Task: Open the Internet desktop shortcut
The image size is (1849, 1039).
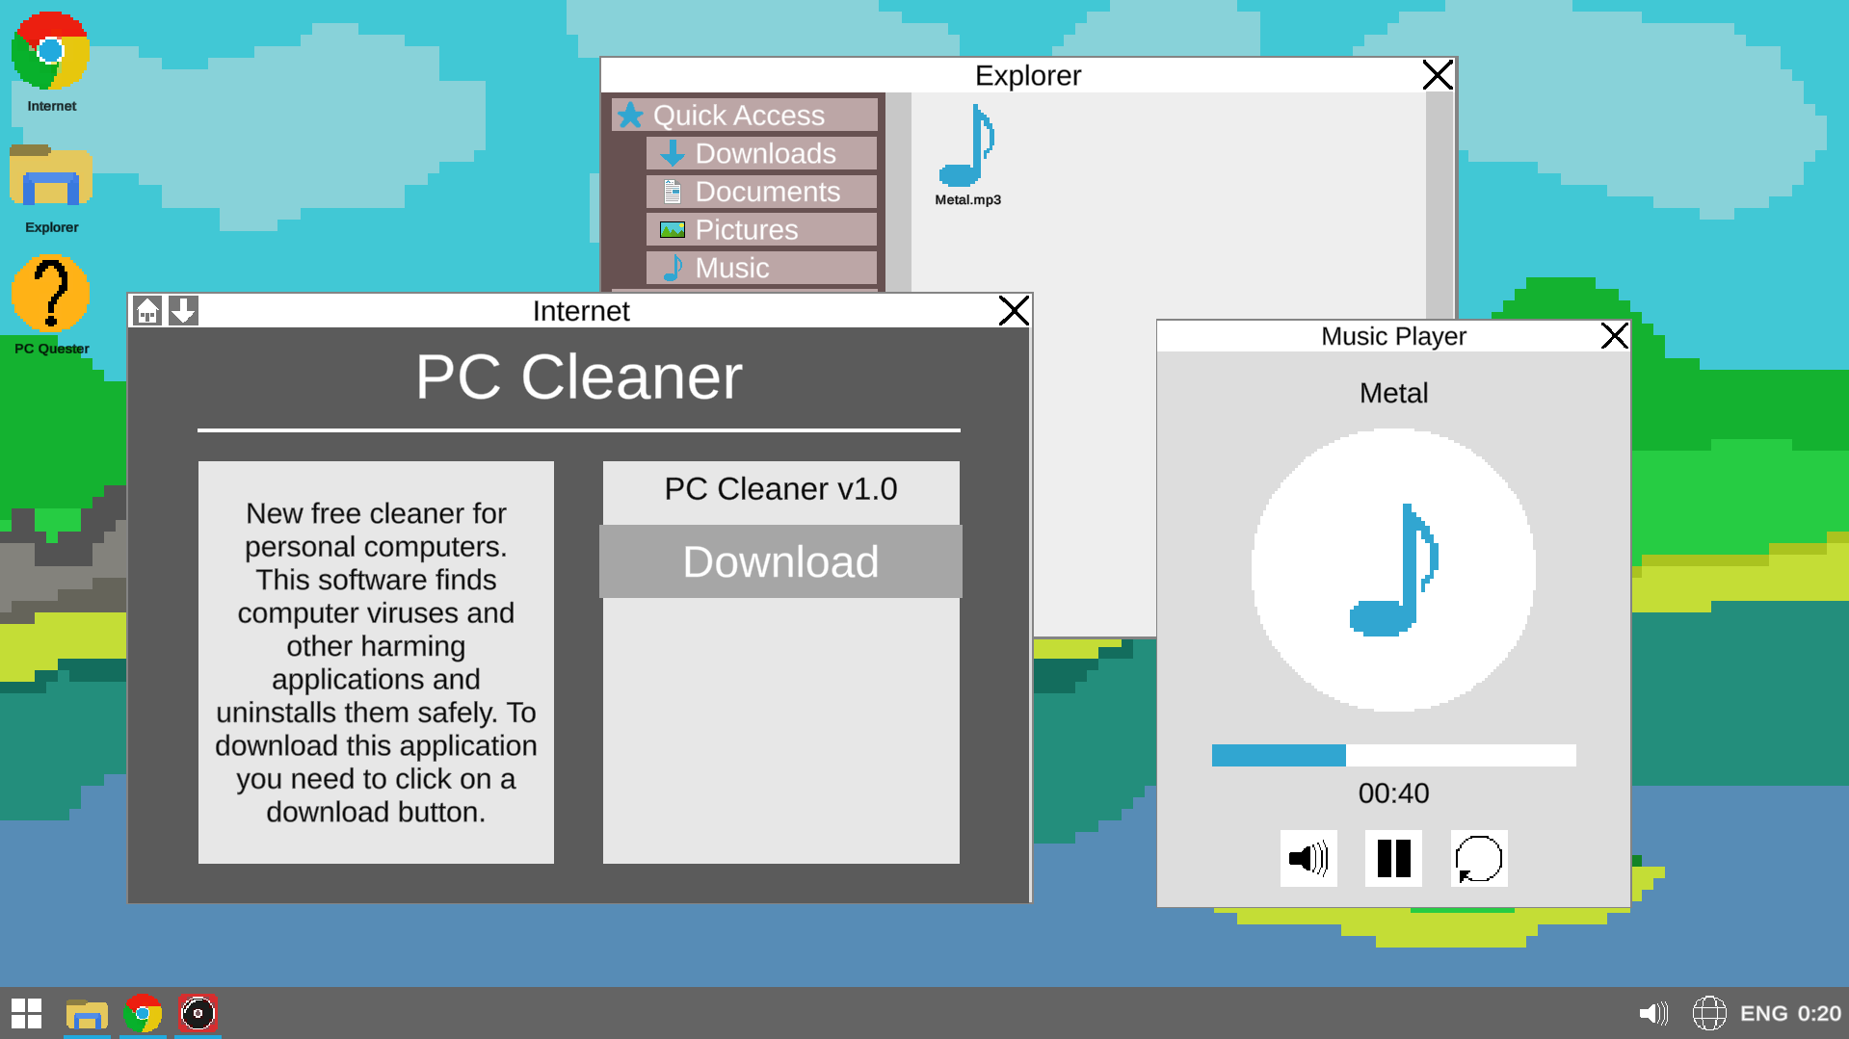Action: (51, 63)
